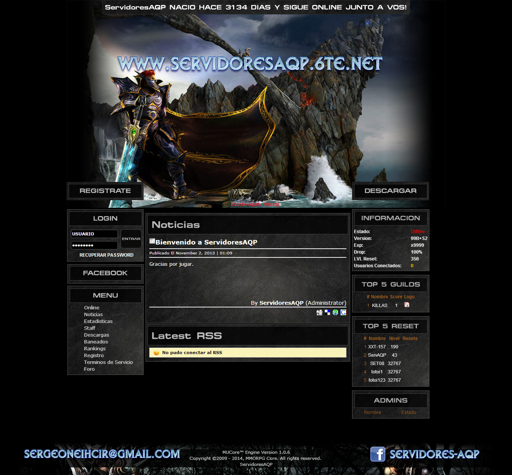Click the orange warning icon in RSS notice
Viewport: 512px width, 475px height.
(157, 353)
